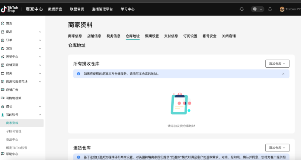
Task: Click the user avatar picture
Action: pos(282,9)
